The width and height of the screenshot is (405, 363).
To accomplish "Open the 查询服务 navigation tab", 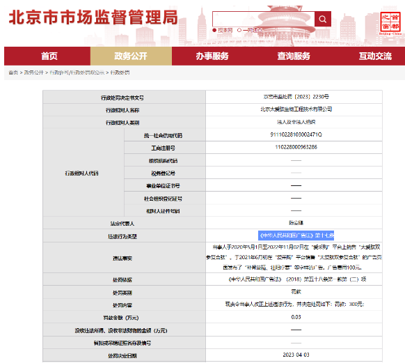I will point(294,56).
